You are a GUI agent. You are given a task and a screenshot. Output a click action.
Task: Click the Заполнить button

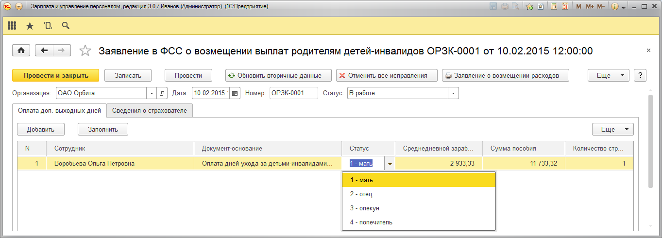[102, 129]
